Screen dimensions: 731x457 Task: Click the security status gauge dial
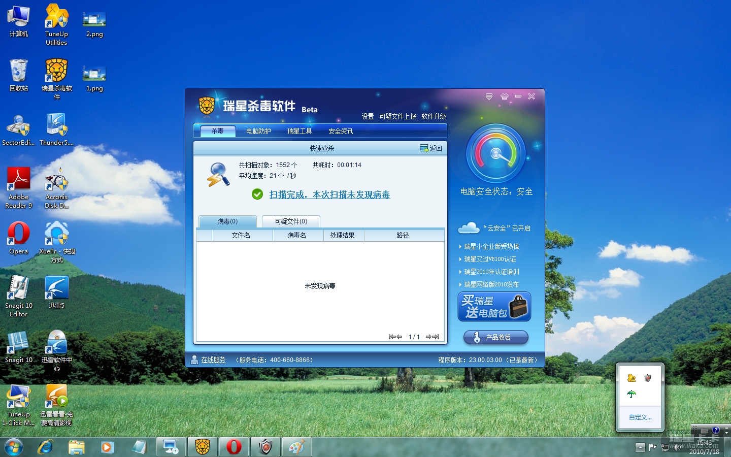[x=496, y=153]
